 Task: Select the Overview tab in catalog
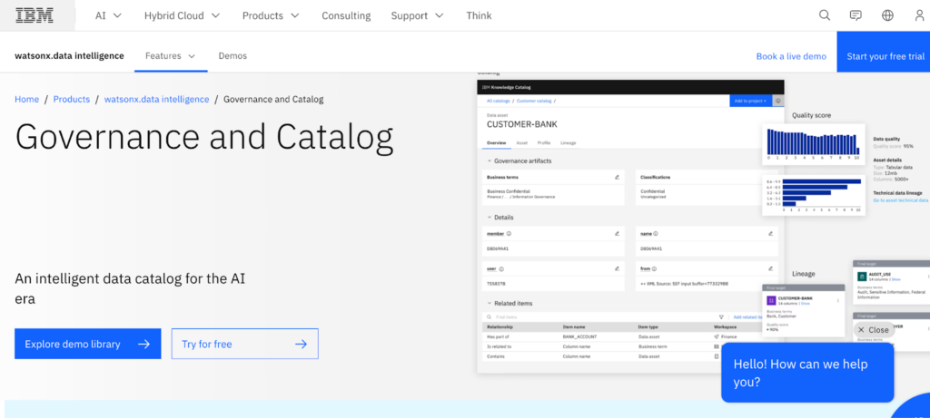(x=497, y=142)
